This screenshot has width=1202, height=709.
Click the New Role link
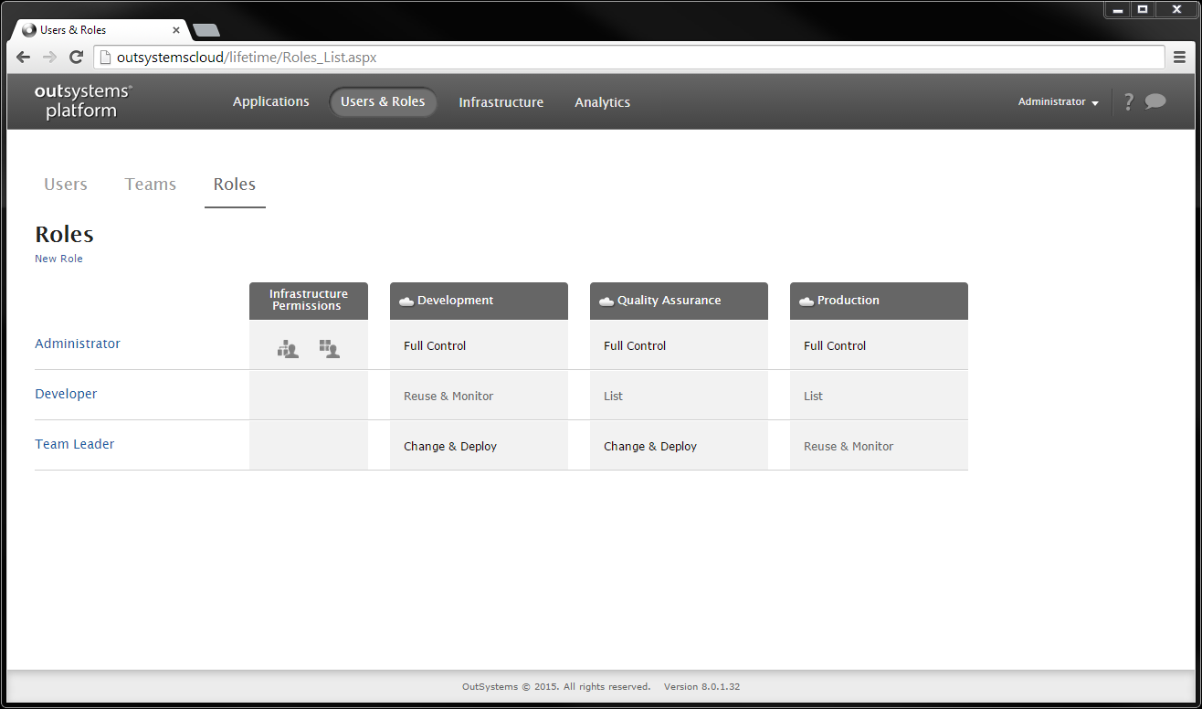click(58, 259)
